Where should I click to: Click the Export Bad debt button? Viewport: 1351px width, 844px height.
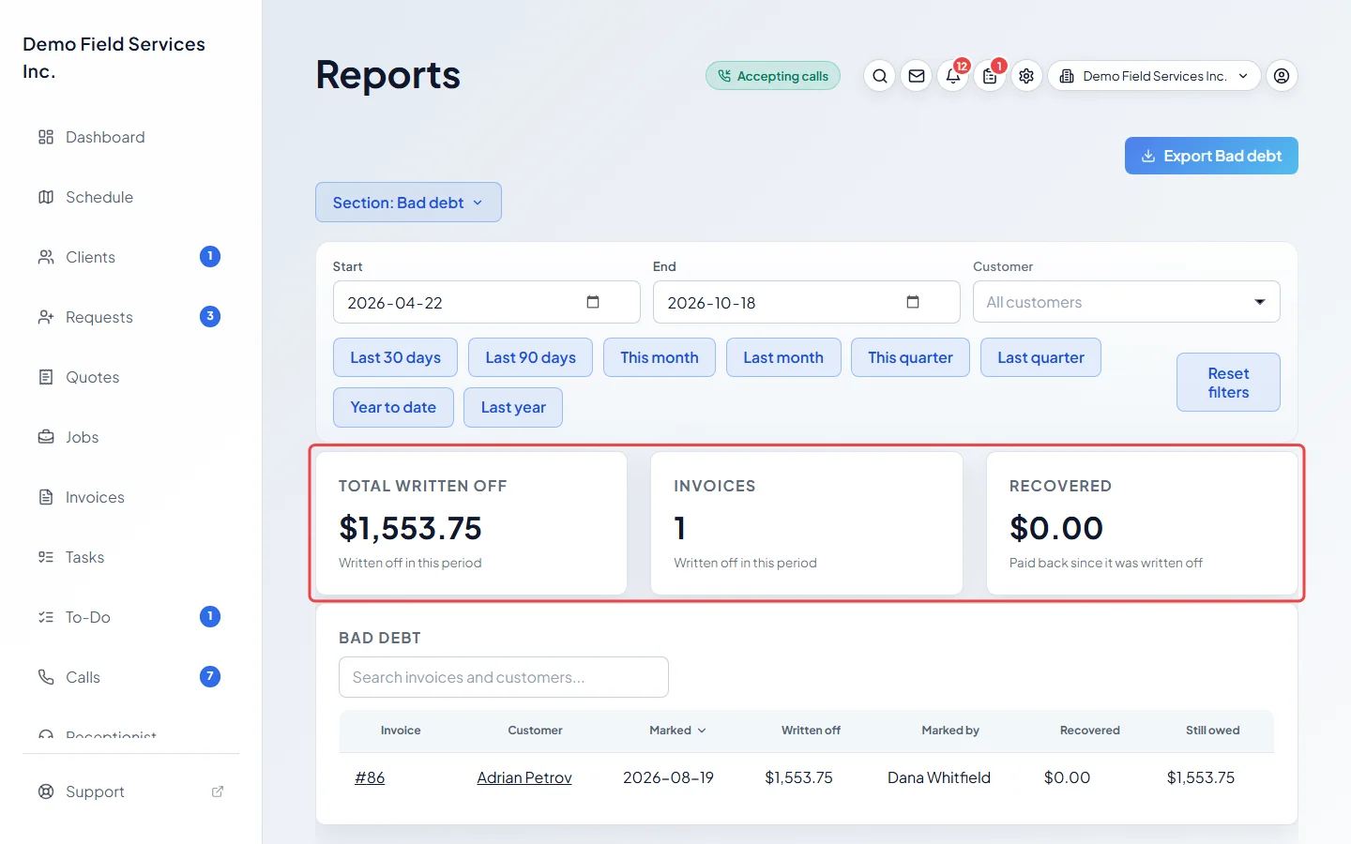coord(1211,156)
